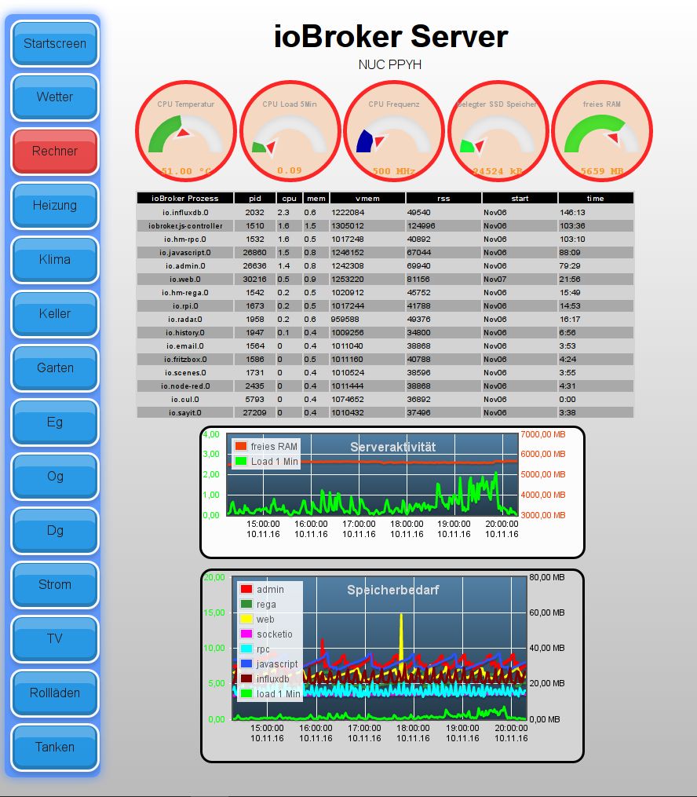Click the belegter SSD Speicher gauge

498,131
